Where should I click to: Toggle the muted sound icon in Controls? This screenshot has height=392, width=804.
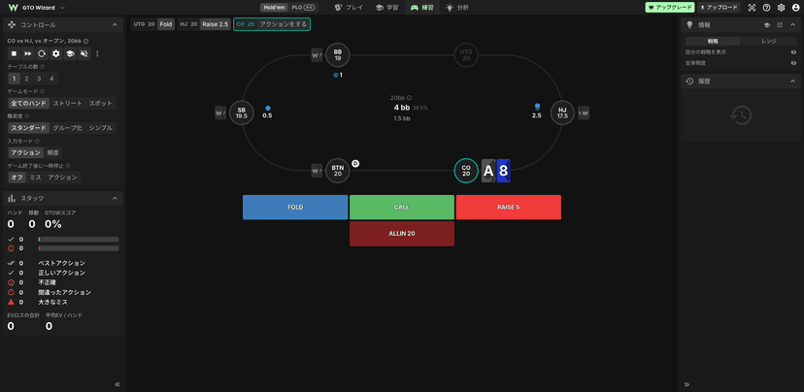[84, 53]
